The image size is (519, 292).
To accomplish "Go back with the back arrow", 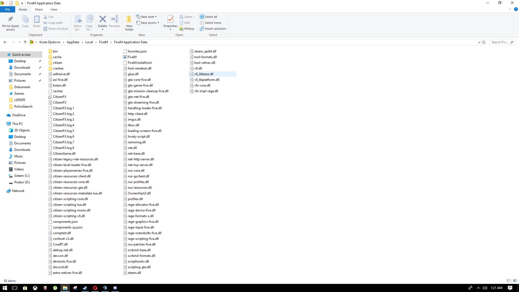I will tap(5, 42).
